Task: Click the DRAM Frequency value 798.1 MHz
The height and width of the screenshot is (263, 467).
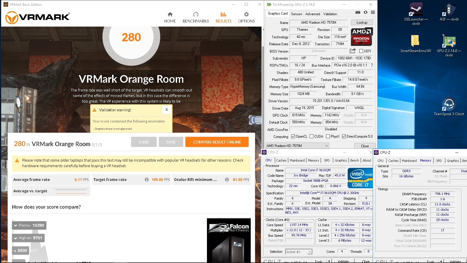Action: tap(442, 194)
